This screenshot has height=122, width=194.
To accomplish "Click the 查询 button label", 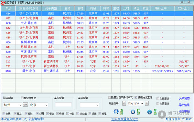I will [122, 112].
